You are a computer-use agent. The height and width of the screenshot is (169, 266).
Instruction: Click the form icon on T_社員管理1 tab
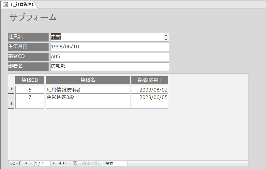pyautogui.click(x=5, y=5)
